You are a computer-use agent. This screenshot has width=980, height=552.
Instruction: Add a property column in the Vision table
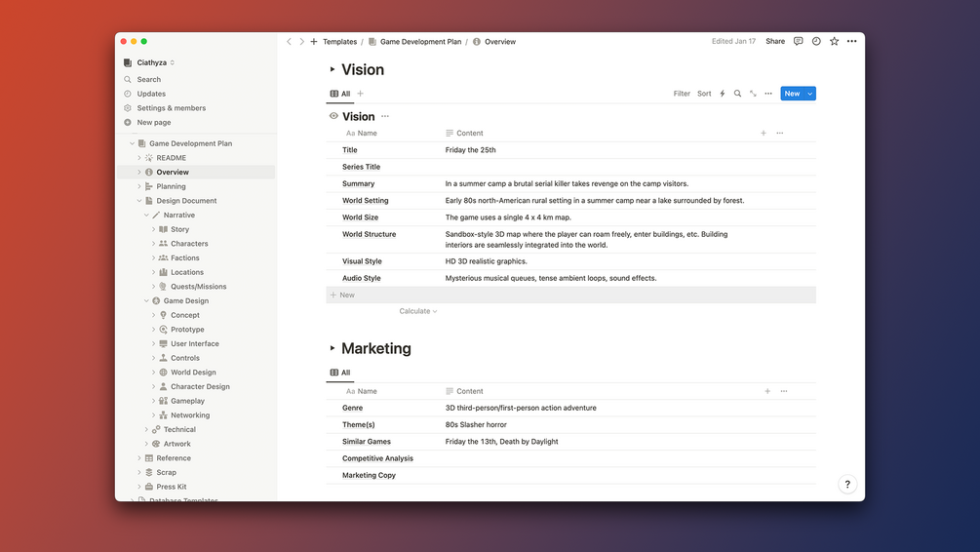(764, 134)
